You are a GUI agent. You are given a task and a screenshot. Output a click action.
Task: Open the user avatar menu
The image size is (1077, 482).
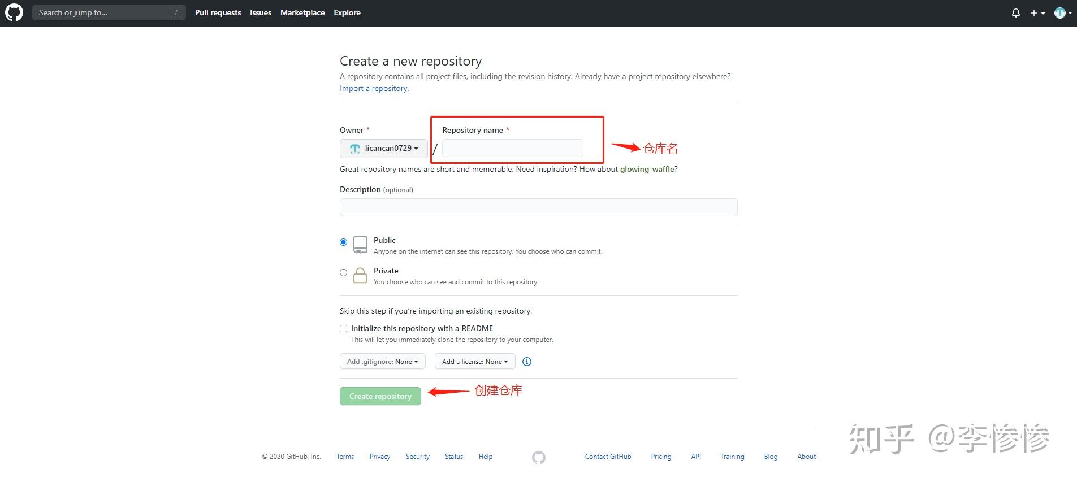coord(1063,13)
